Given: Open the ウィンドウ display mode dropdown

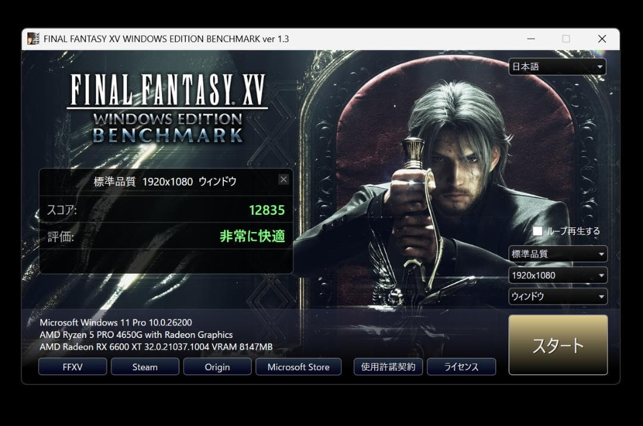Looking at the screenshot, I should 558,296.
